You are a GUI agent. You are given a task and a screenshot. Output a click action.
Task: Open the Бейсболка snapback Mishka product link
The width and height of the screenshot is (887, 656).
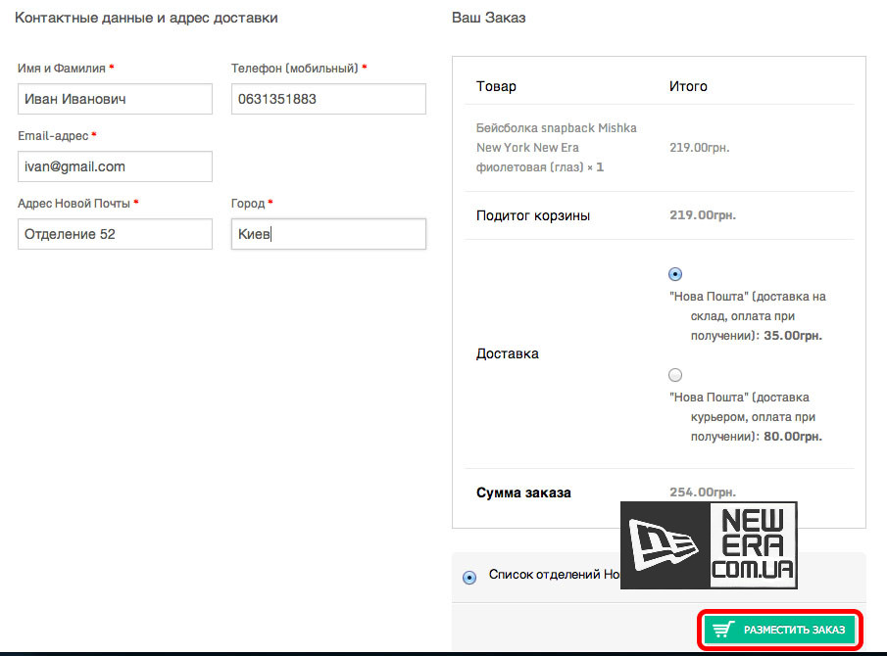[x=556, y=148]
